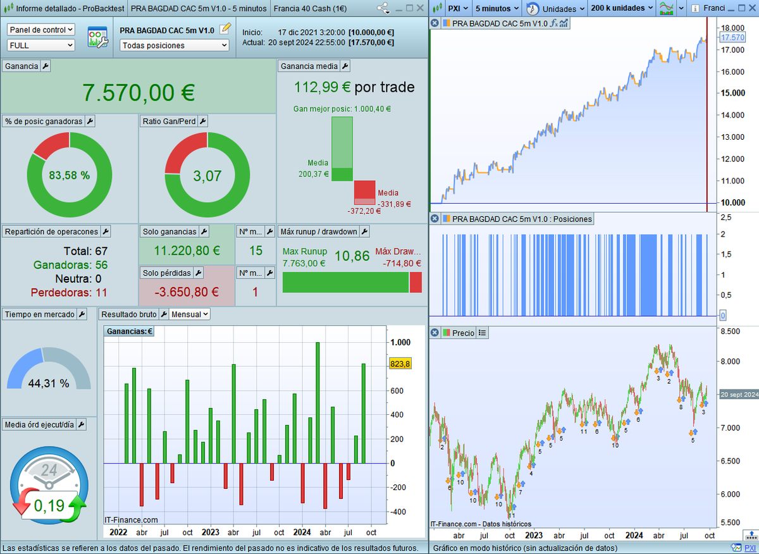Open the Panel de control dropdown
The image size is (759, 554).
coord(41,30)
